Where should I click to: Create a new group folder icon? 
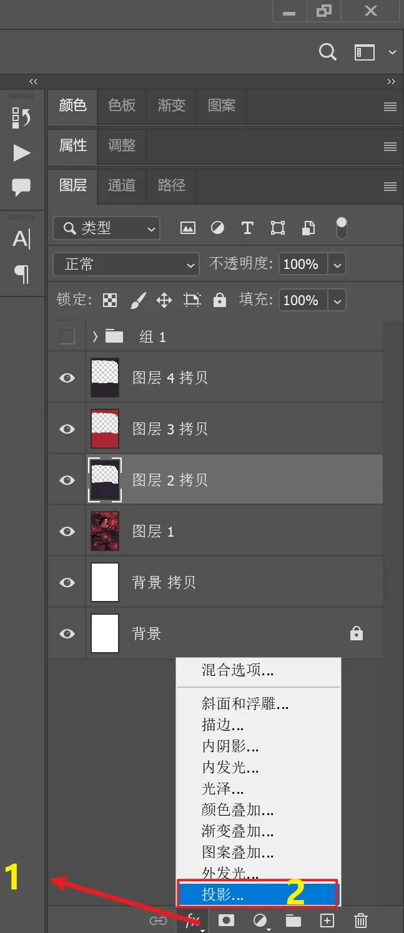coord(293,921)
